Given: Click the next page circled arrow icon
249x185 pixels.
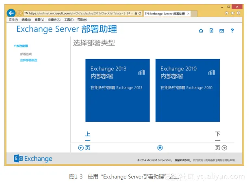Looking at the screenshot, I should [x=224, y=148].
